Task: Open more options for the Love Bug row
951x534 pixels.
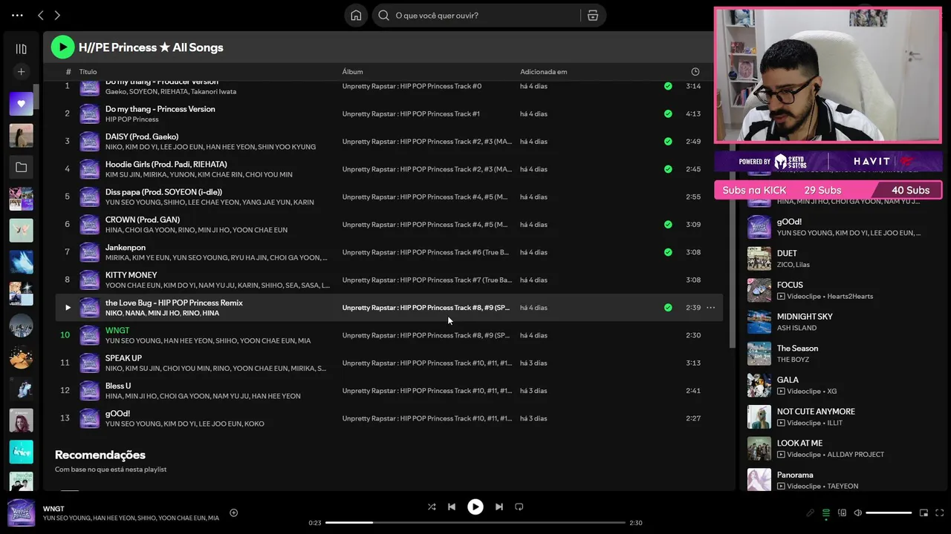Action: (x=711, y=307)
